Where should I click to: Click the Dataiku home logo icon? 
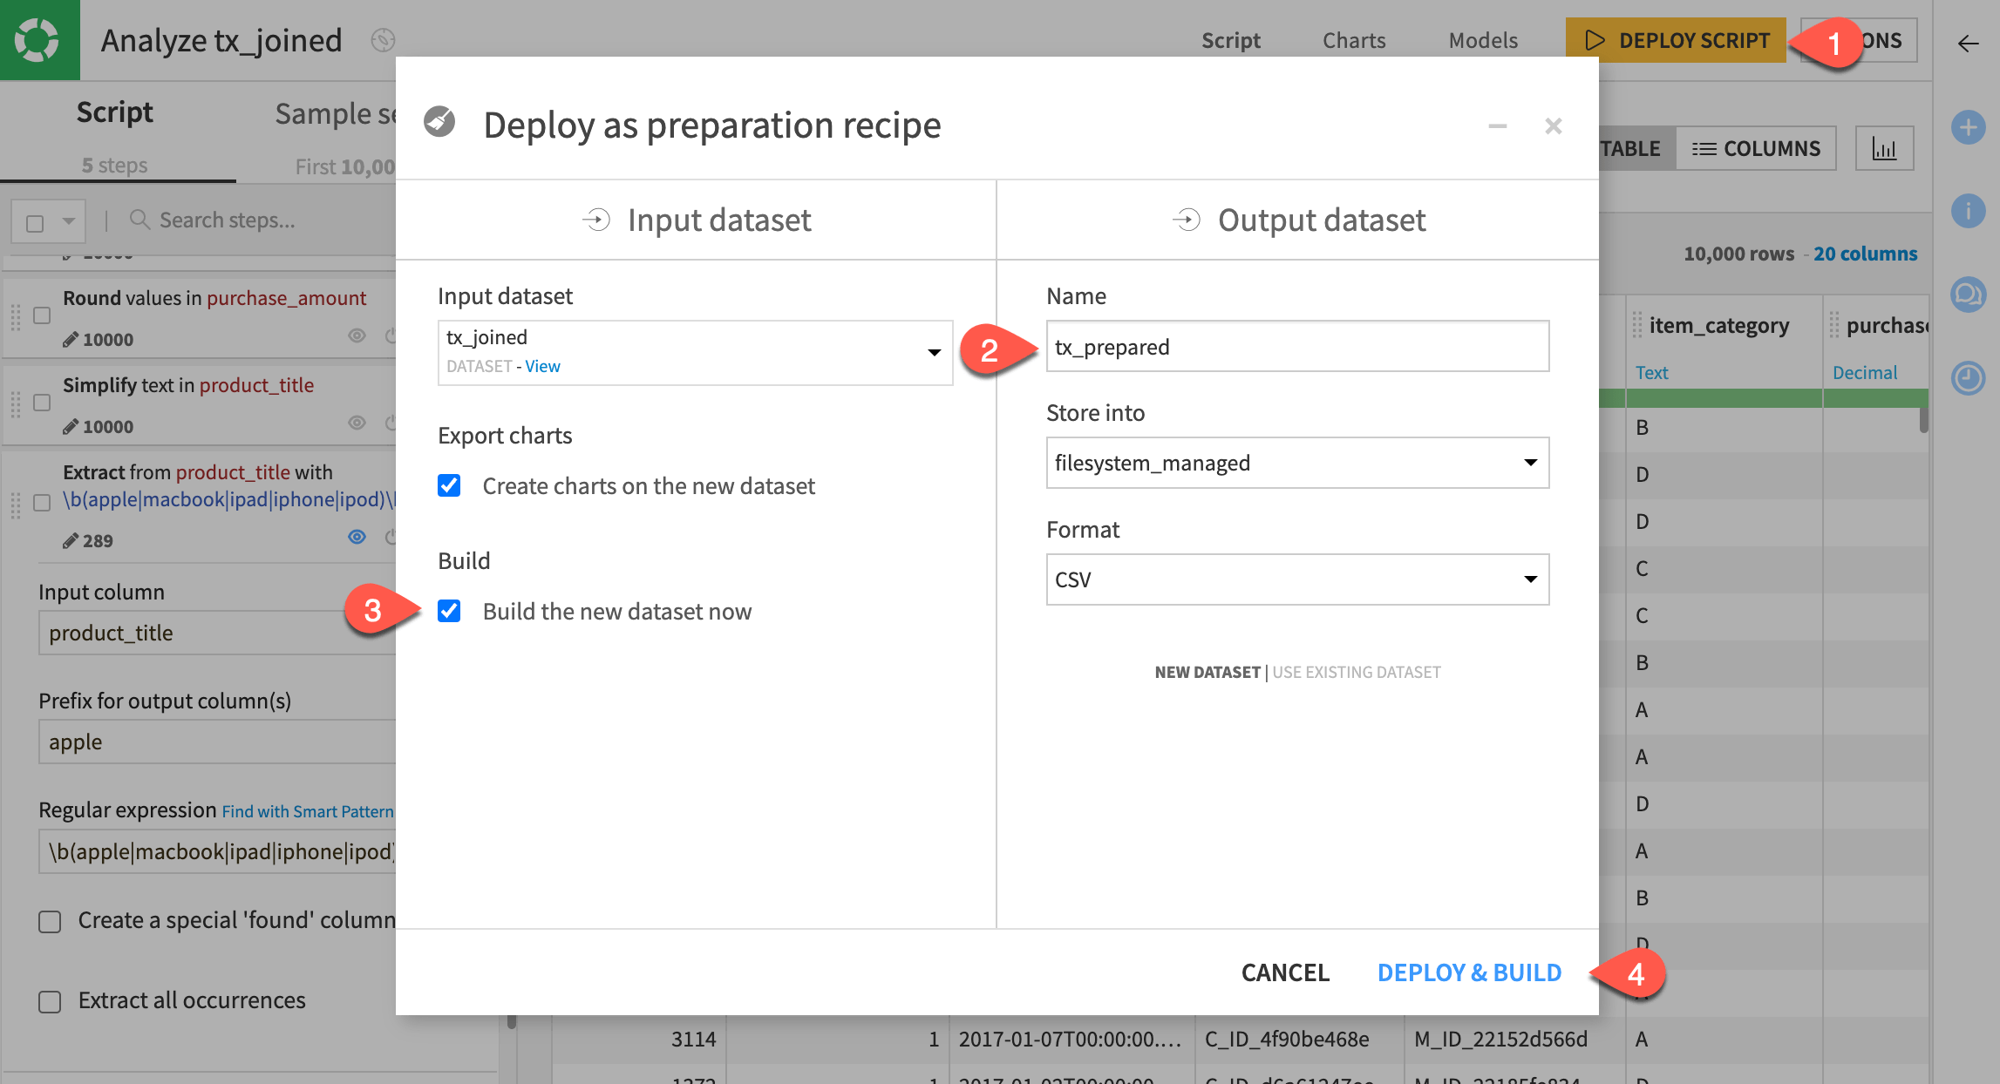(38, 40)
